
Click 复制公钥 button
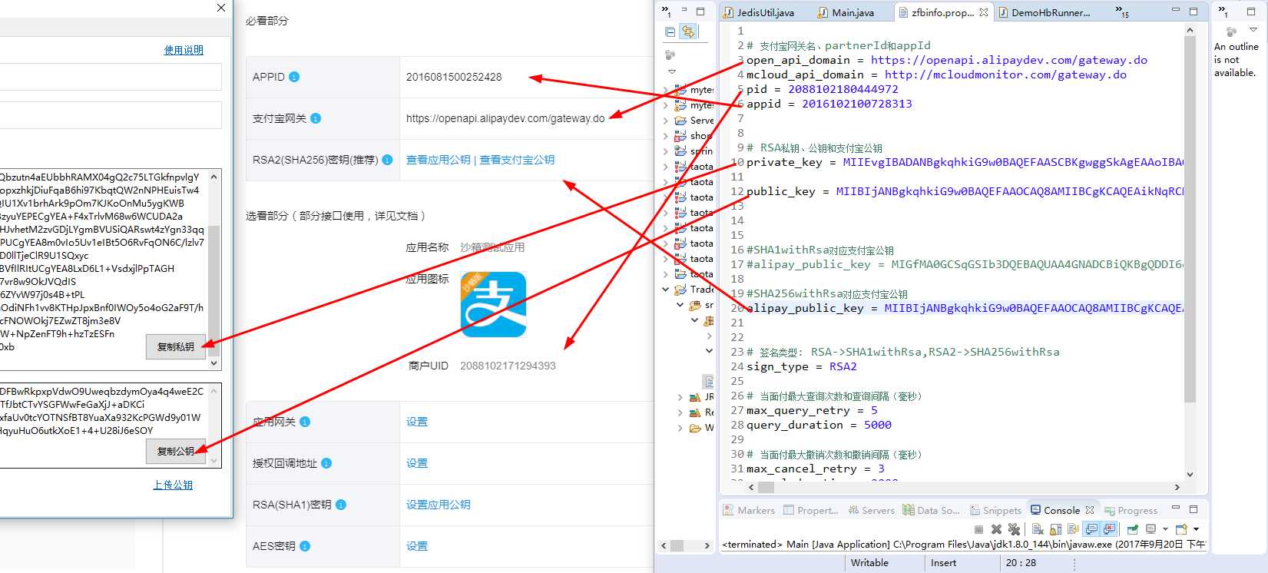coord(176,451)
